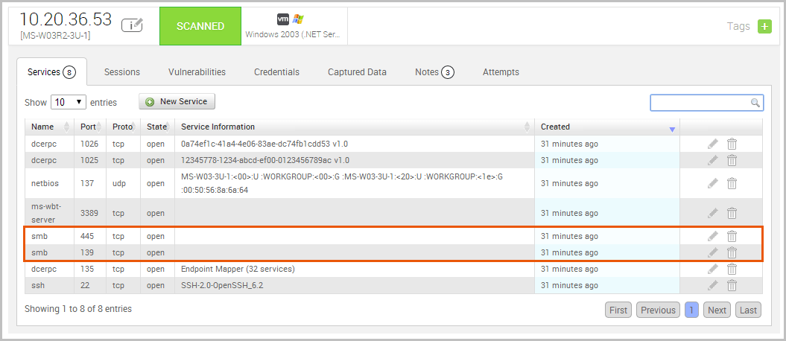Edit the ssh port 22 service

(713, 285)
